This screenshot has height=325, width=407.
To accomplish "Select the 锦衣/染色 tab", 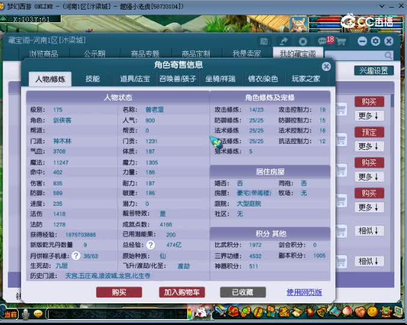I will coord(263,79).
